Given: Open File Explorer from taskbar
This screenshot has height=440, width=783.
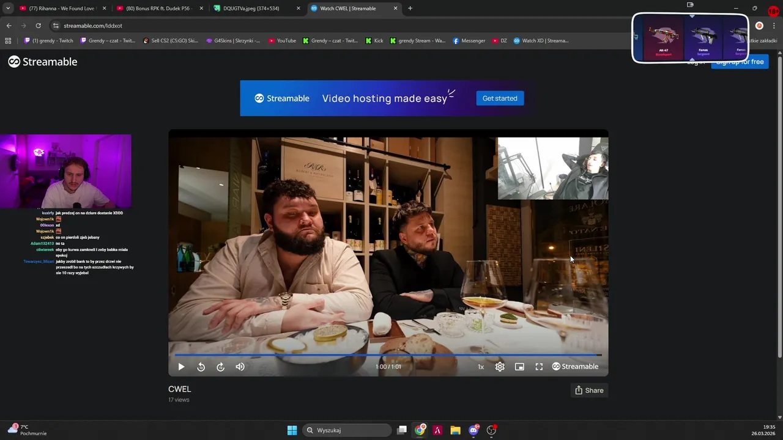Looking at the screenshot, I should 455,430.
